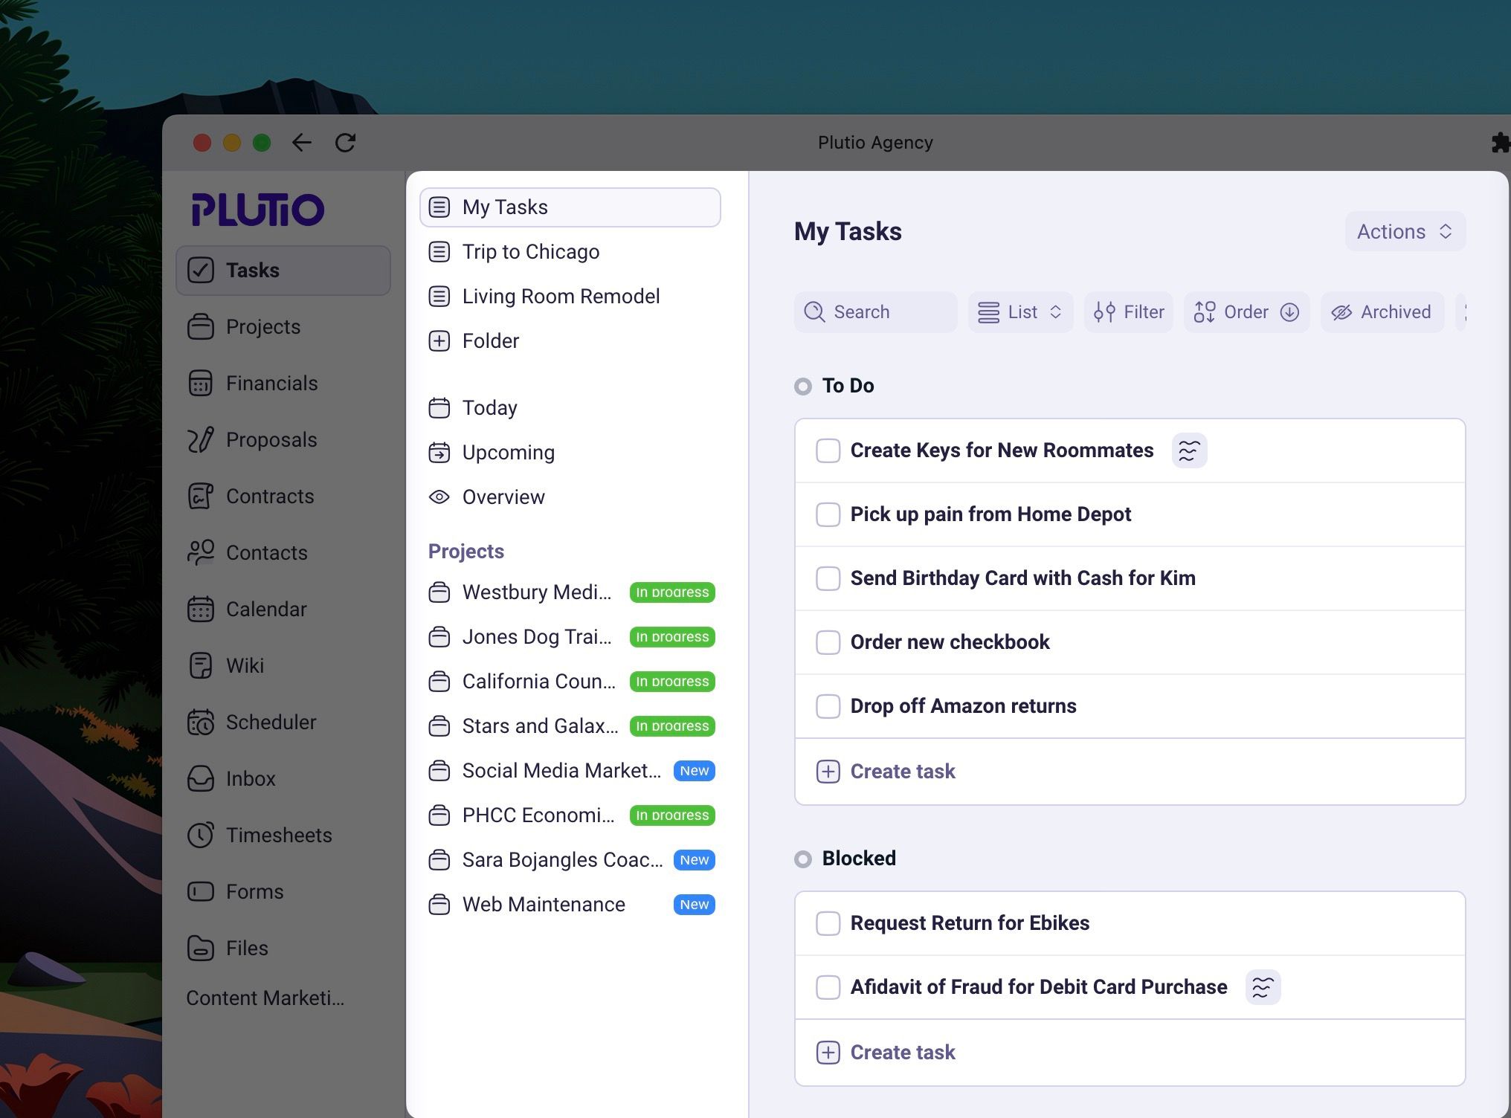Open the Living Room Remodel list

pyautogui.click(x=561, y=296)
